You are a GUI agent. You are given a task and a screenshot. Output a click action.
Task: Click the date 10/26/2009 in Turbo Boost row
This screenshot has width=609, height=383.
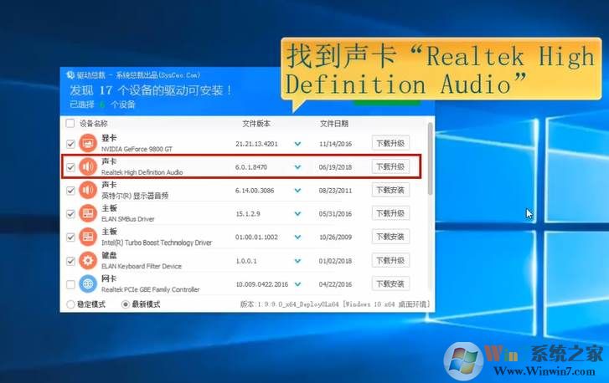(335, 237)
